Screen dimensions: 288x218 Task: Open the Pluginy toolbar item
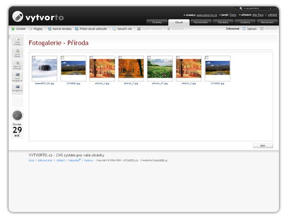click(x=36, y=29)
